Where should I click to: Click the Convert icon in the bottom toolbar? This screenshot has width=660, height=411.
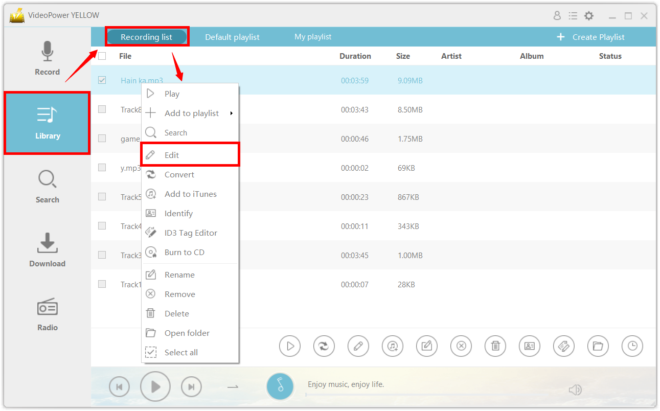[324, 346]
